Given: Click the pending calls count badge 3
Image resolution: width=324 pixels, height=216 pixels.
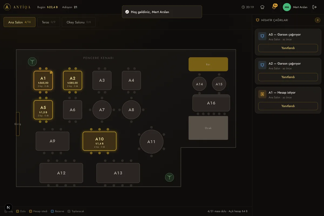Looking at the screenshot, I should point(318,20).
